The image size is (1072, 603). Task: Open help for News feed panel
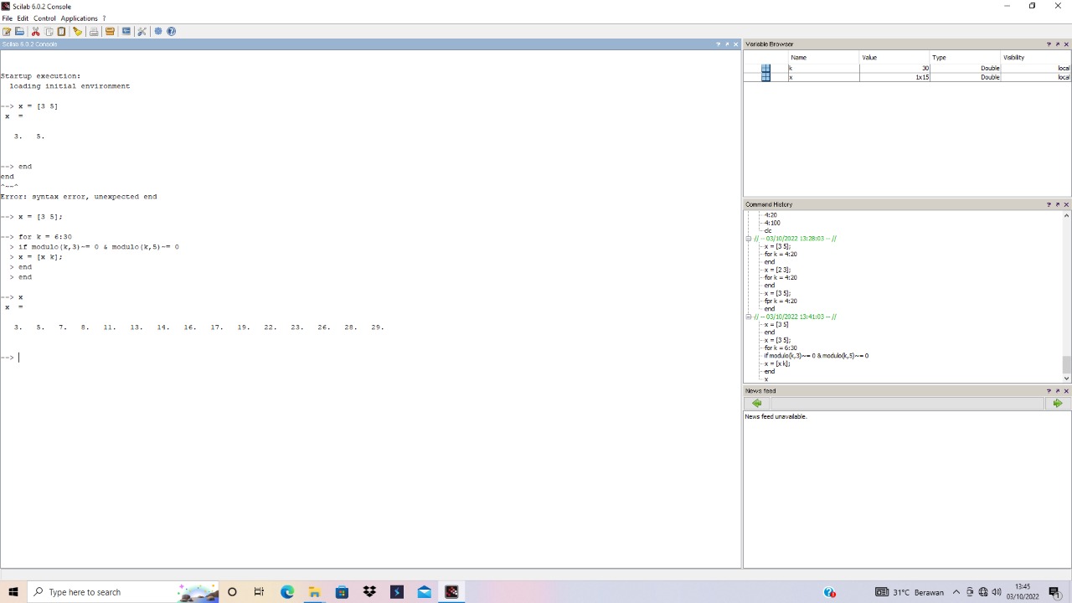point(1049,390)
